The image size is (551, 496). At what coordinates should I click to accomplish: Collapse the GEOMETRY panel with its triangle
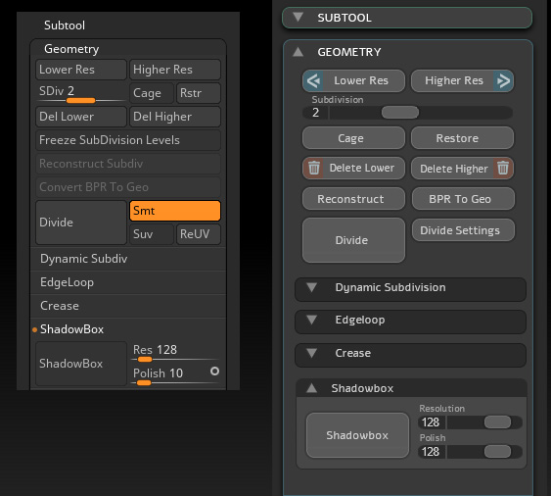click(x=298, y=52)
